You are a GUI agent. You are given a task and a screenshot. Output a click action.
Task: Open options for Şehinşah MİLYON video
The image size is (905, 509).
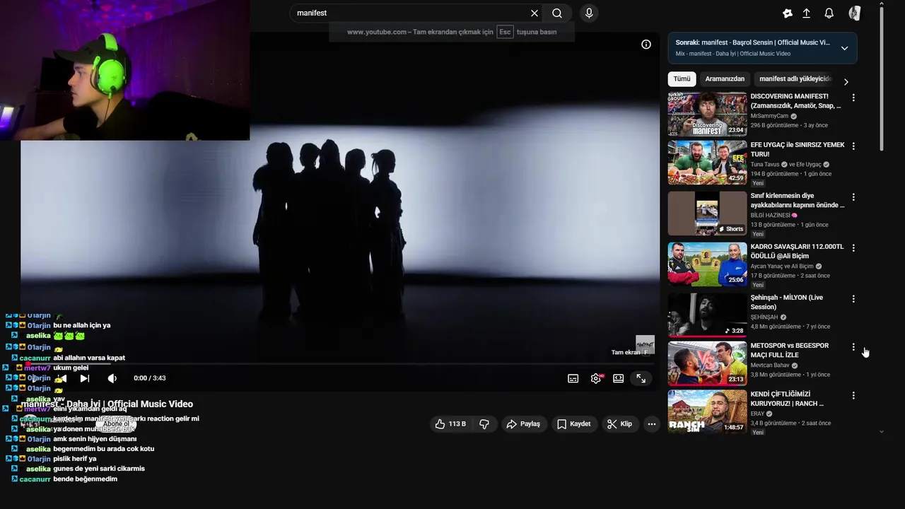point(853,298)
